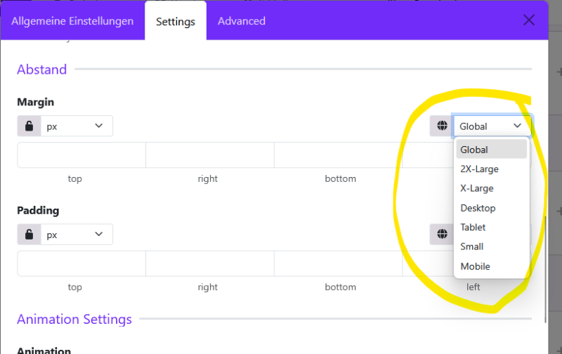Open the Padding px unit dropdown
Image resolution: width=562 pixels, height=354 pixels.
(x=77, y=235)
